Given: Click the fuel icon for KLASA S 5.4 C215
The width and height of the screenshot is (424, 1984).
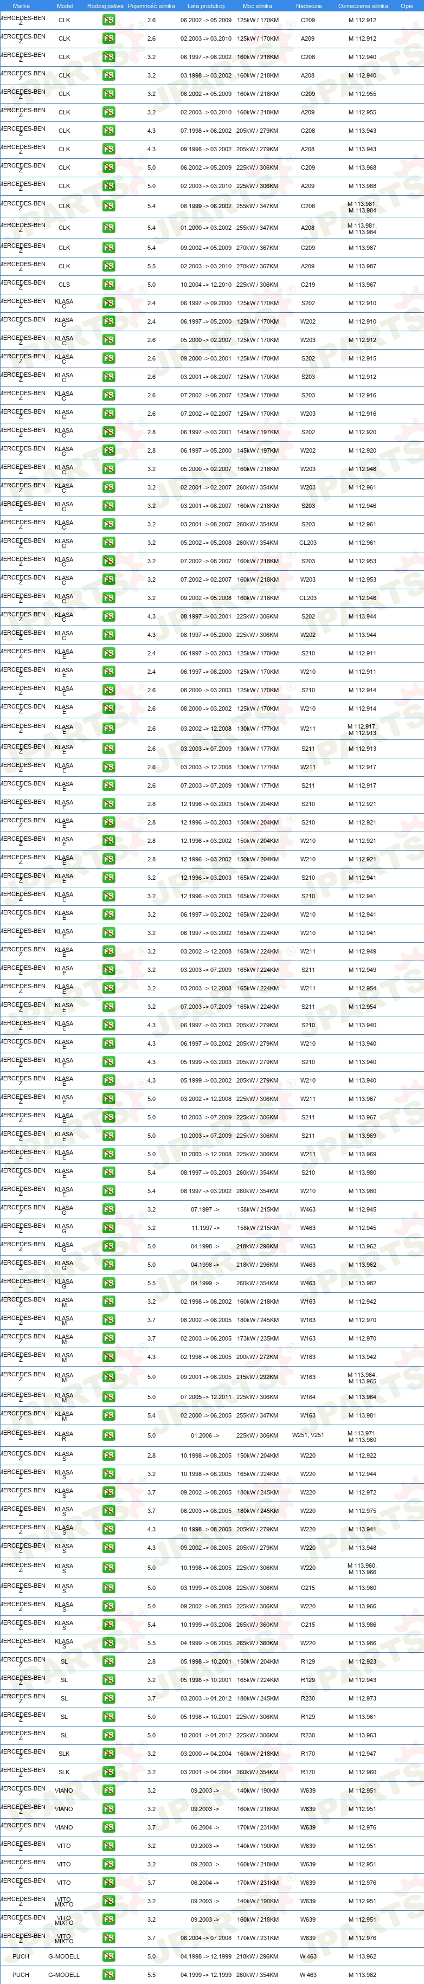Looking at the screenshot, I should tap(108, 1626).
